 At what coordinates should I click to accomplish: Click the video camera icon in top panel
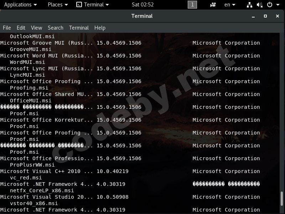pos(213,5)
